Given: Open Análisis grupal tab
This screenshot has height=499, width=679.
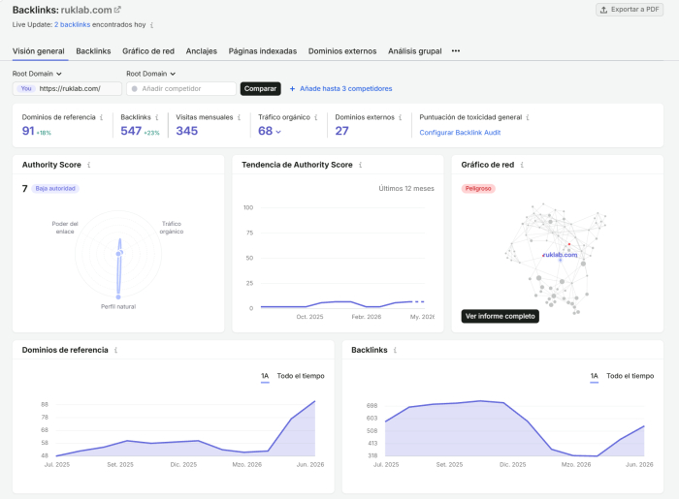Looking at the screenshot, I should (x=414, y=51).
